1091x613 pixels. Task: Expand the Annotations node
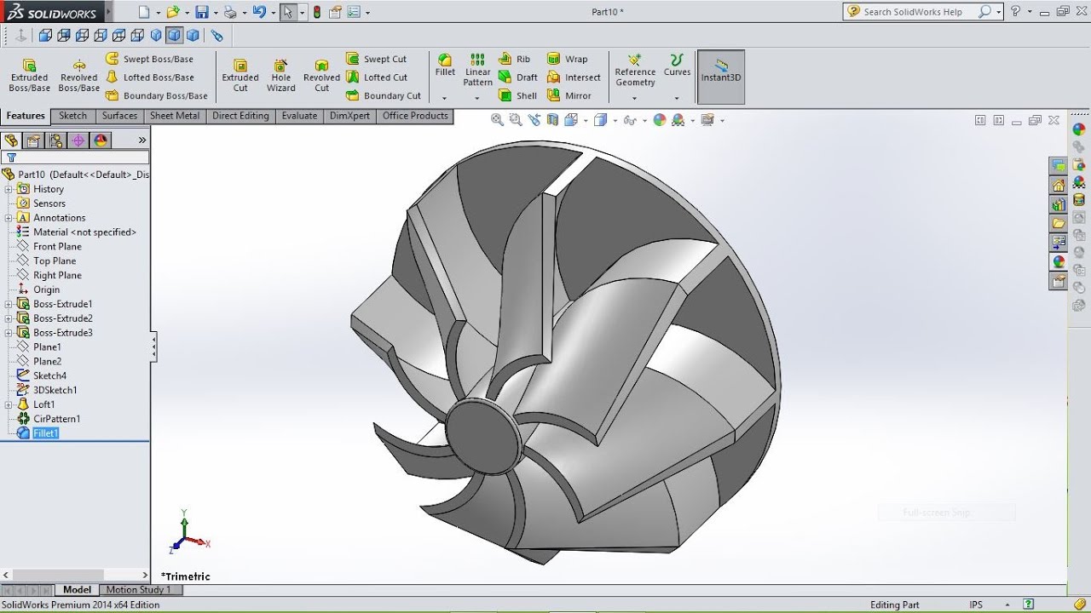click(x=9, y=218)
